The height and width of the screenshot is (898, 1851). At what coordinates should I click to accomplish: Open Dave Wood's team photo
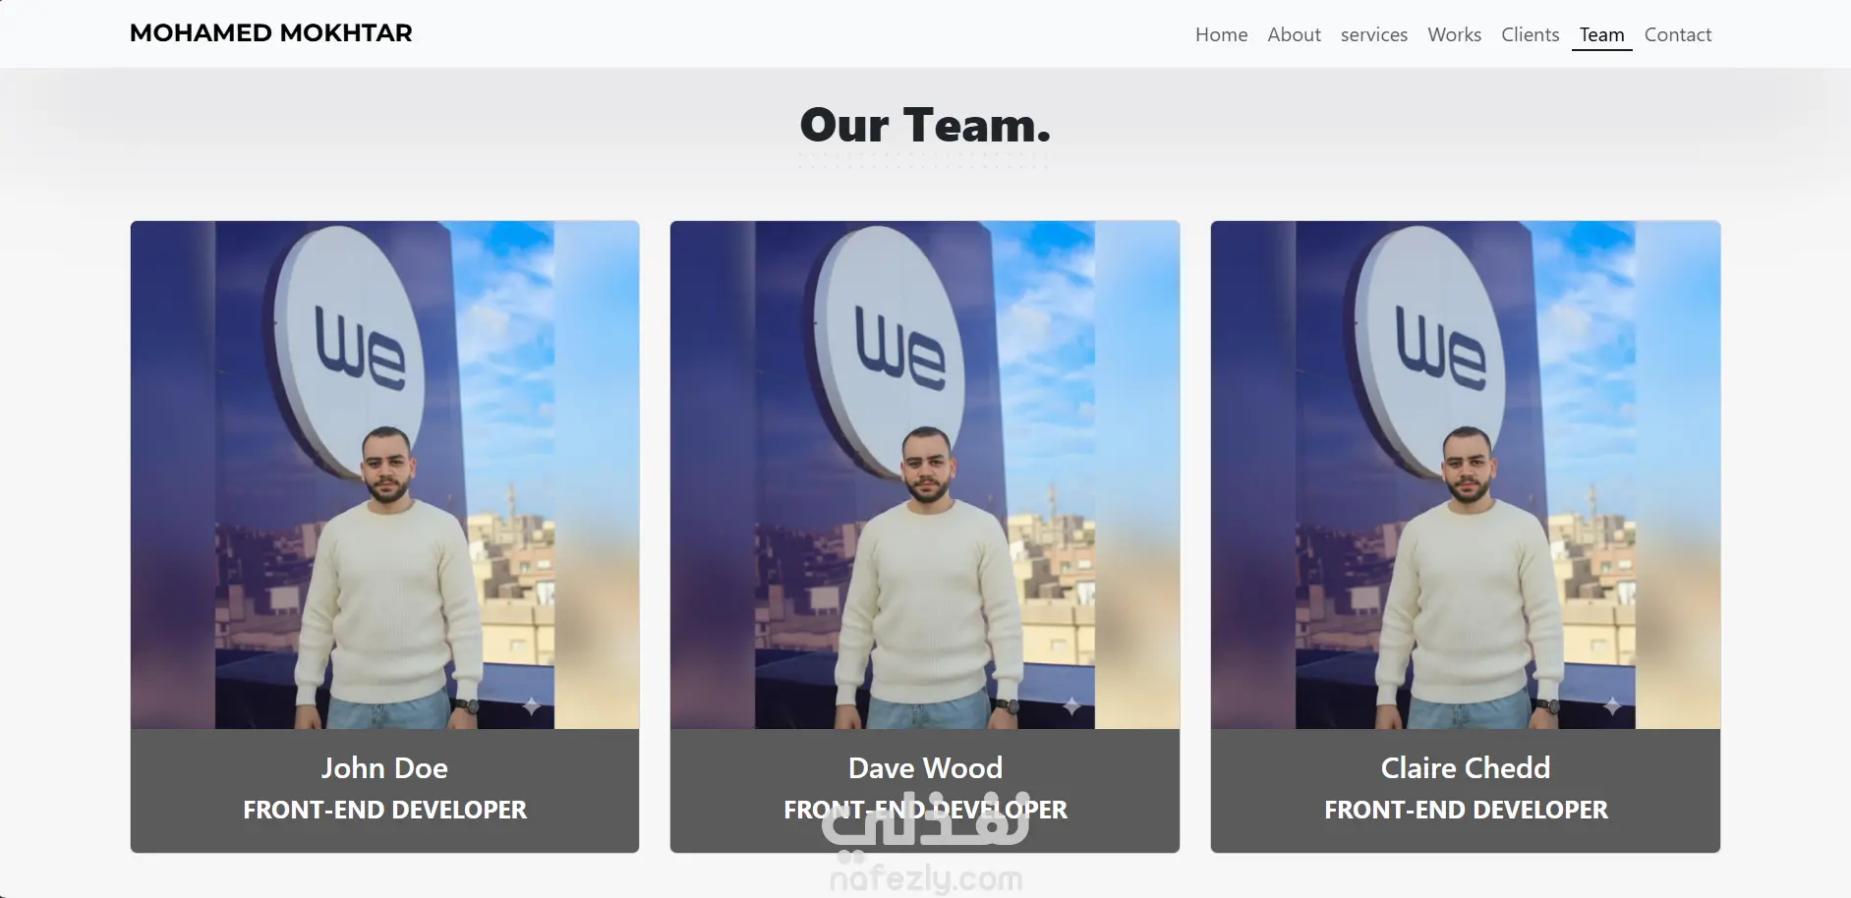point(925,475)
